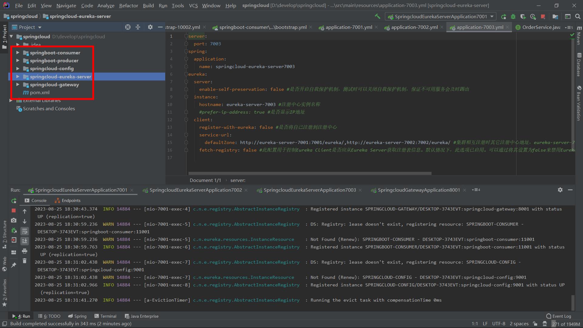The image size is (583, 328).
Task: Click the editor horizontal scrollbar
Action: click(310, 173)
